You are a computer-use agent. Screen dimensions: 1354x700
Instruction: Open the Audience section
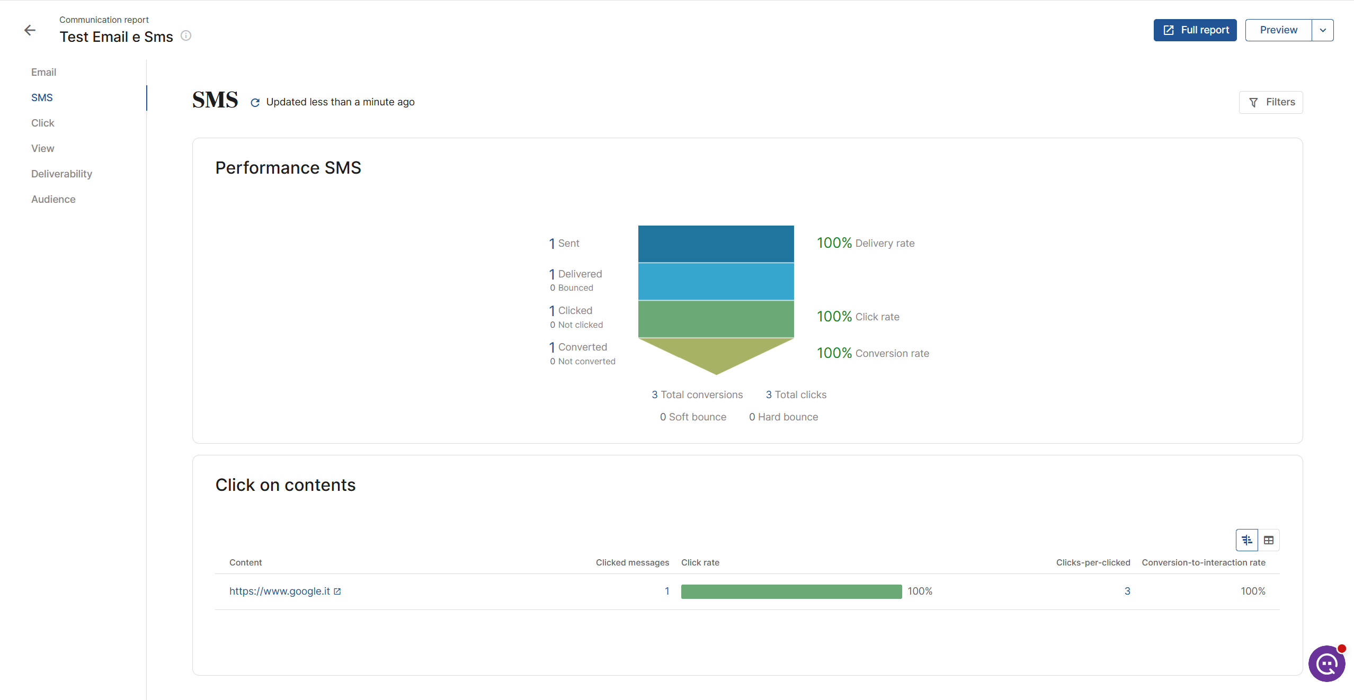point(54,199)
